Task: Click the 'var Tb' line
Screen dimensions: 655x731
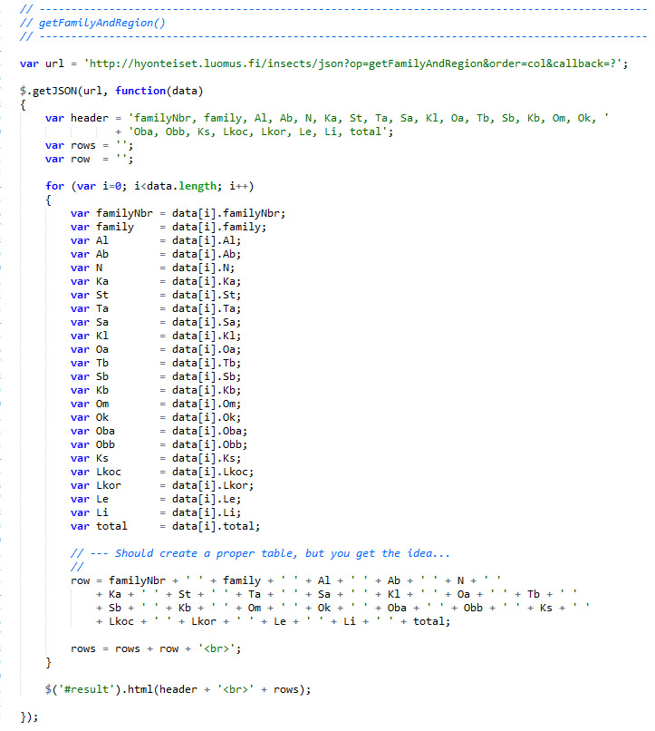Action: click(156, 363)
